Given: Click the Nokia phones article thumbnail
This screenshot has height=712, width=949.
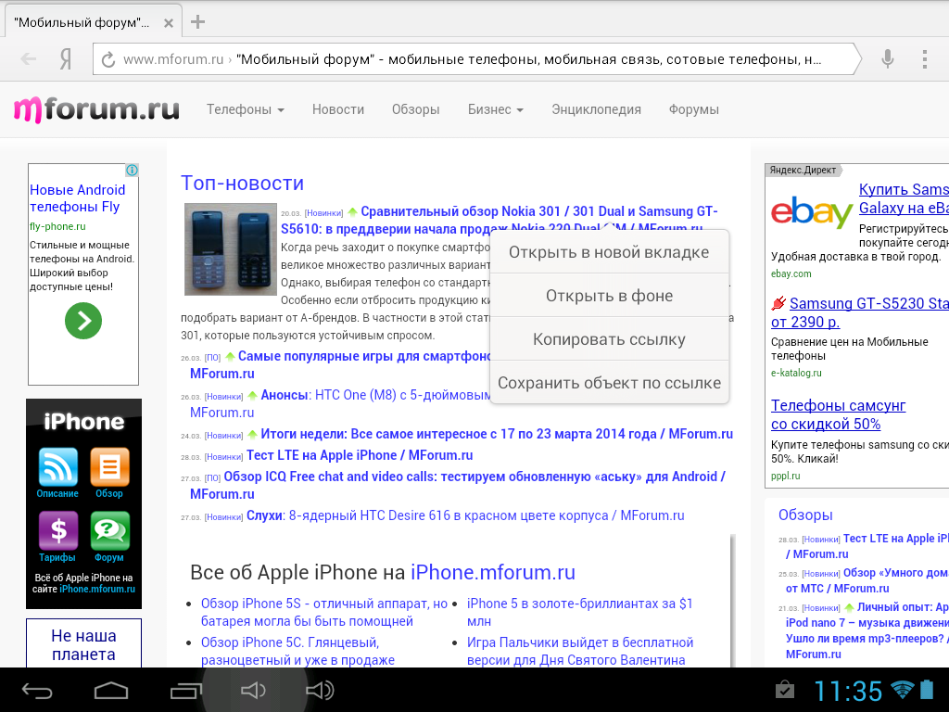Looking at the screenshot, I should [x=230, y=249].
